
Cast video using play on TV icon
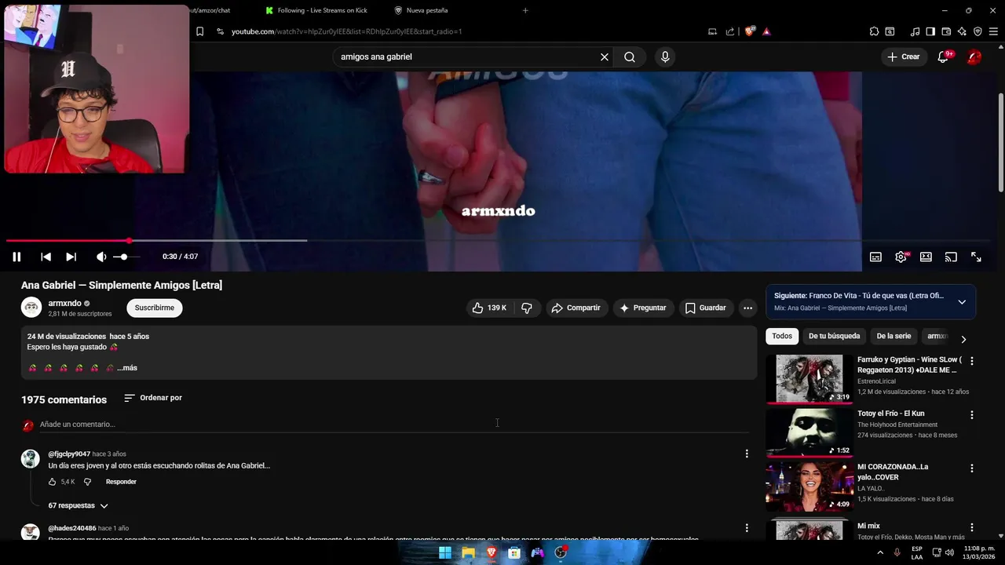(x=951, y=257)
